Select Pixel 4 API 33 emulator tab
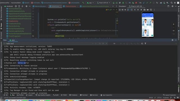This screenshot has height=101, width=180. pyautogui.click(x=136, y=6)
